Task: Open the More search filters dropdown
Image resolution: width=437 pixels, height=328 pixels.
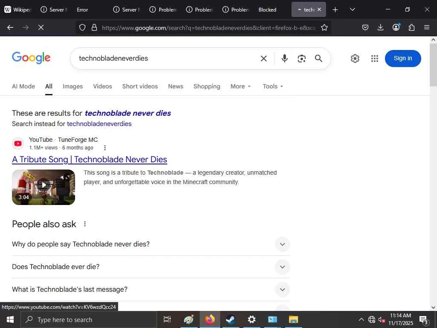Action: [241, 86]
